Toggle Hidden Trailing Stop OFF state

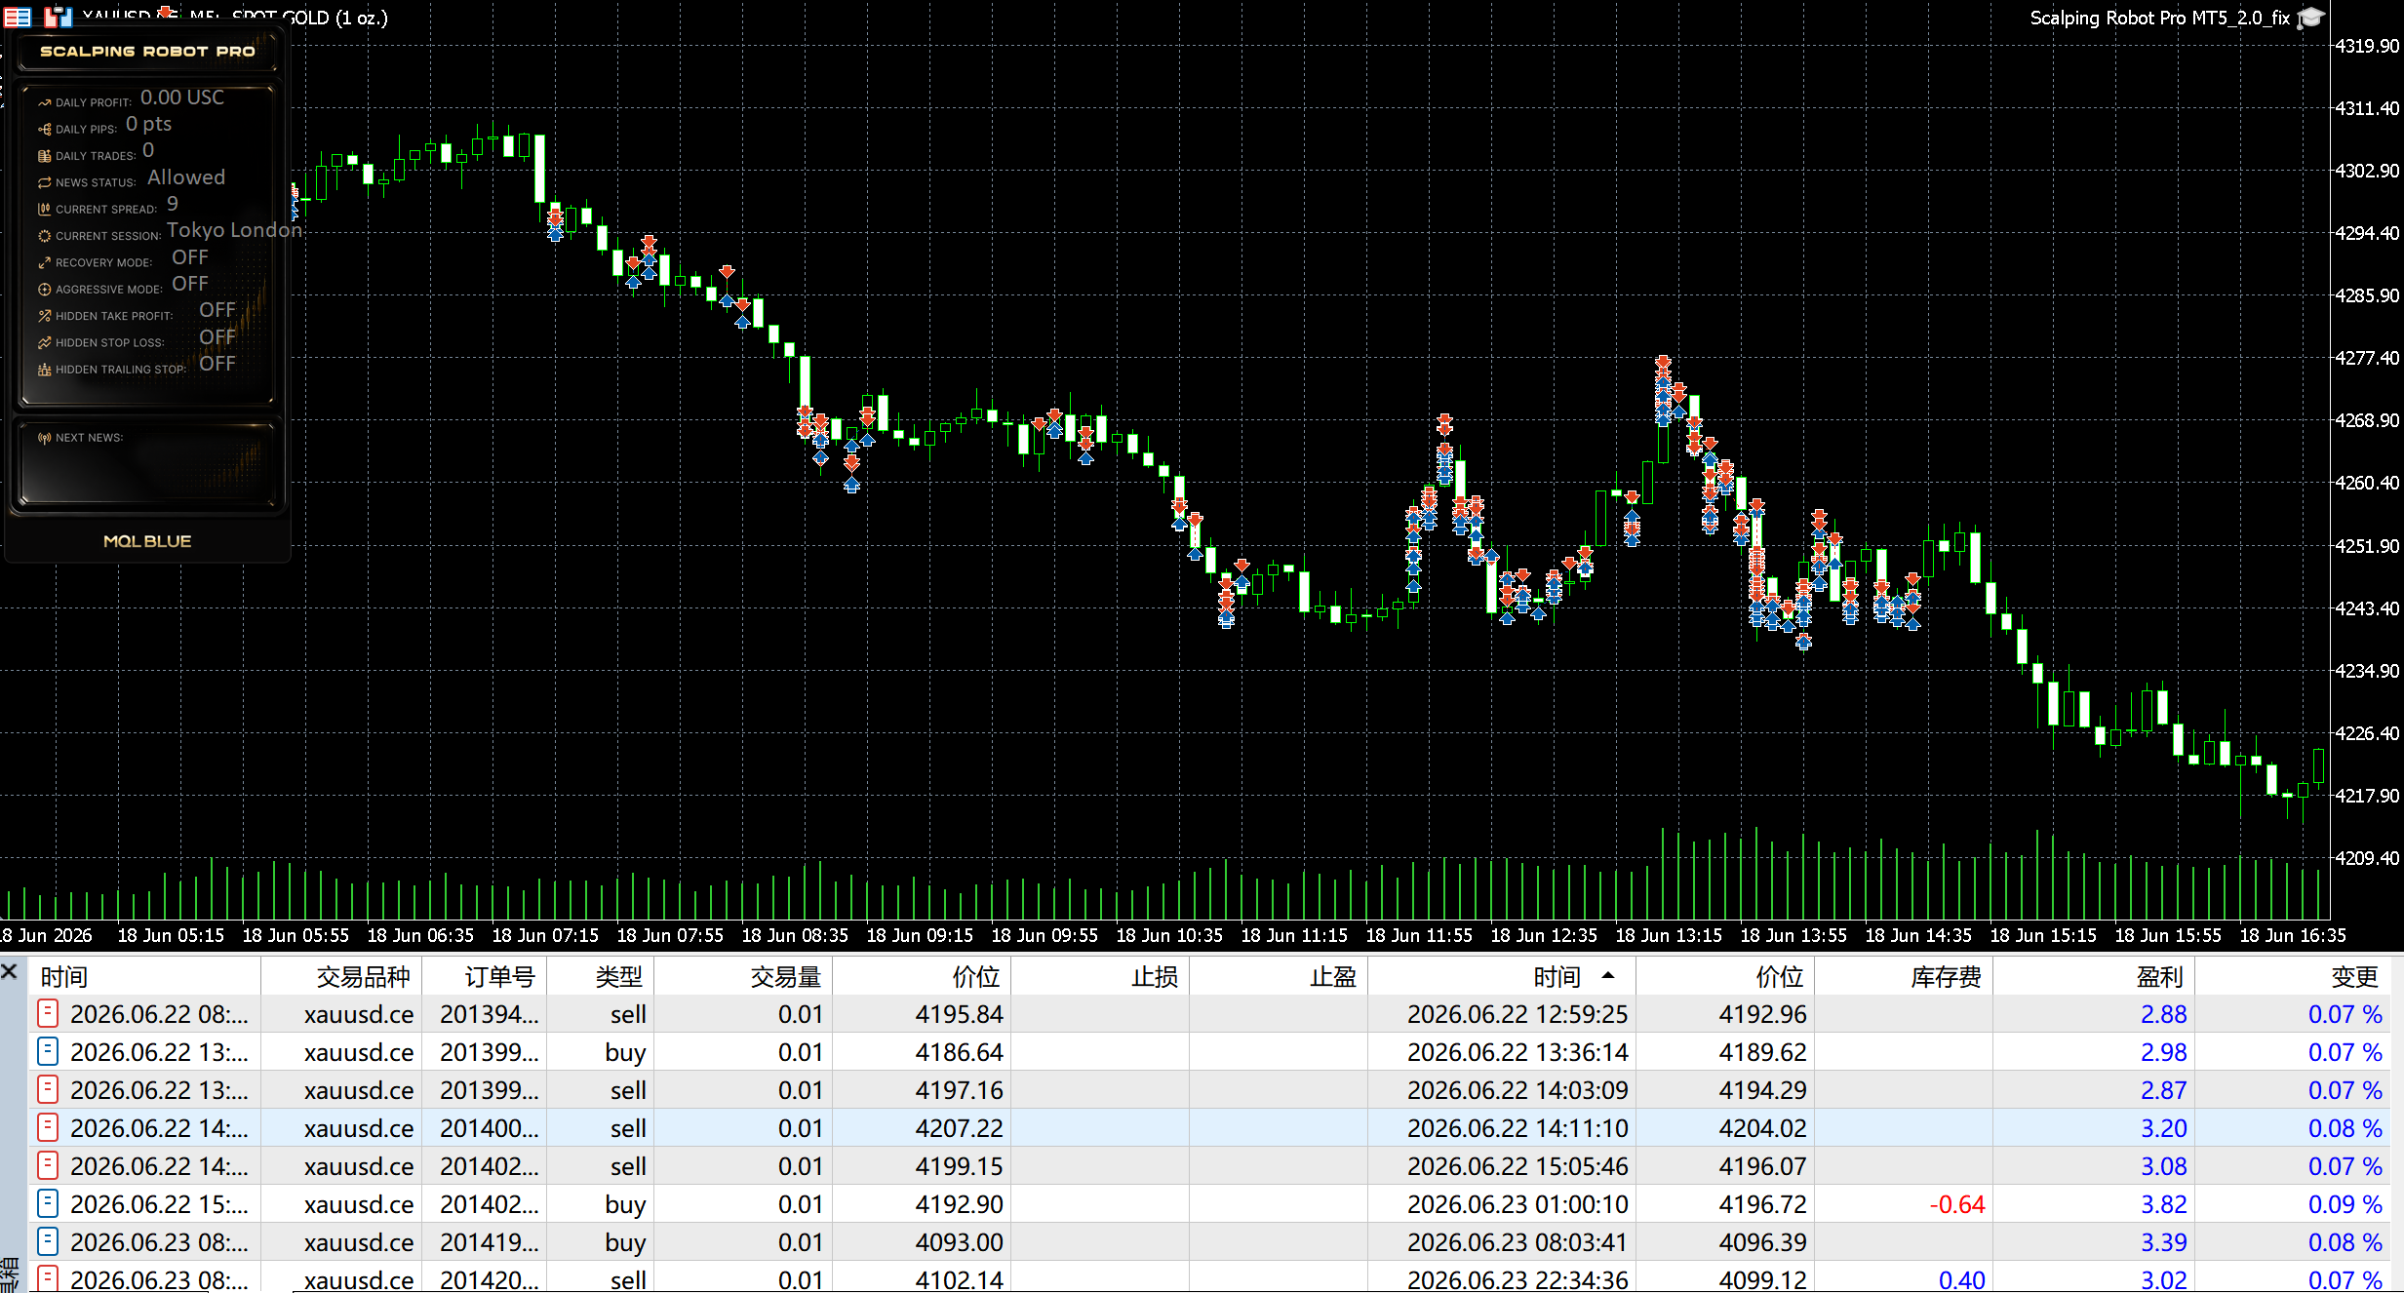pos(217,364)
